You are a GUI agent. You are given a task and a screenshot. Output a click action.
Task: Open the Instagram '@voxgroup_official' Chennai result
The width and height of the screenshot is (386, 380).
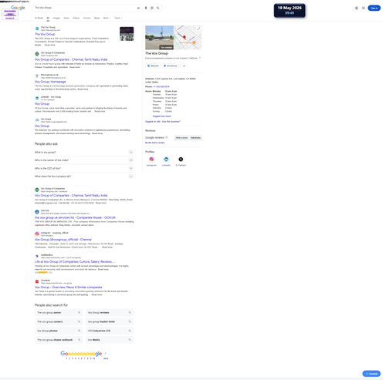63,239
